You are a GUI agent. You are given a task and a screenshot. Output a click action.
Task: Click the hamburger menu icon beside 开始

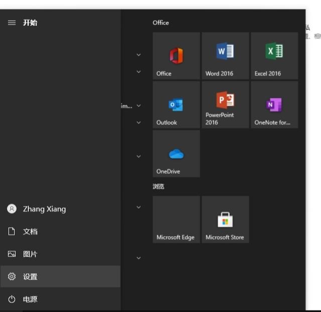pos(12,23)
